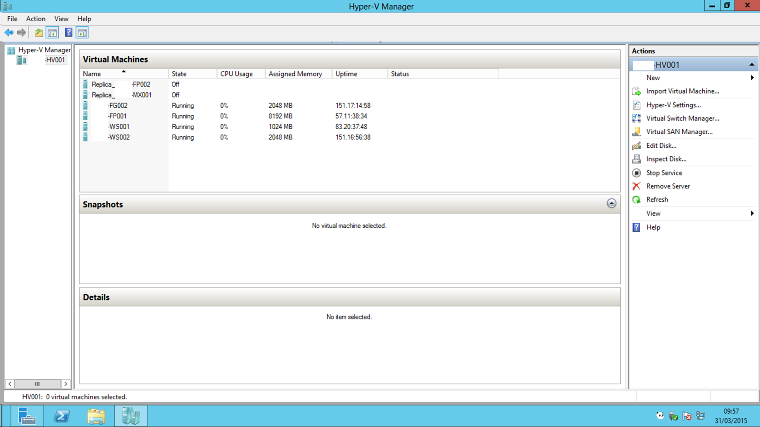Open the Action menu
The height and width of the screenshot is (427, 760).
coord(36,19)
